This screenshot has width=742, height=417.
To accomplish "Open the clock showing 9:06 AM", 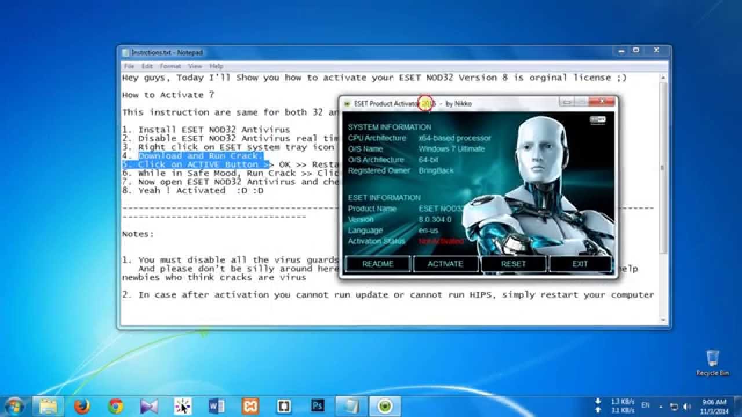I will coord(713,405).
